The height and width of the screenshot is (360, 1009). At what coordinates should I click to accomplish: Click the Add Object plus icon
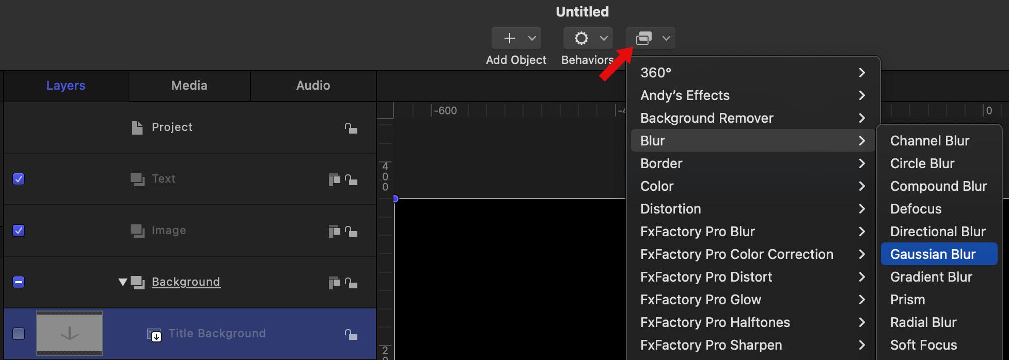click(x=509, y=38)
